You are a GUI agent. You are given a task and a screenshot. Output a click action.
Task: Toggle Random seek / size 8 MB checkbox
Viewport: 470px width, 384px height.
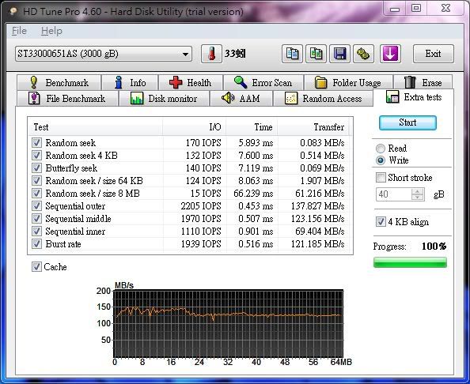click(x=36, y=194)
